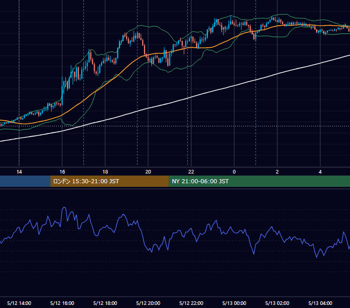
Task: Click the 5/12 22:00 date label
Action: 191,303
